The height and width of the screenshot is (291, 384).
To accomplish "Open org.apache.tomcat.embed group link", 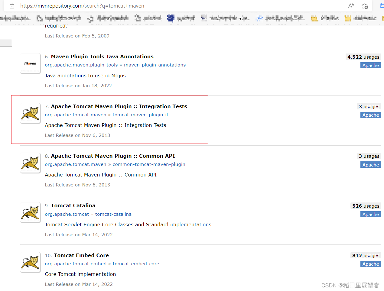I will pyautogui.click(x=76, y=264).
